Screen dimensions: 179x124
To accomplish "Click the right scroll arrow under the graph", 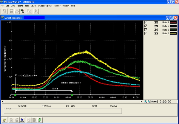I will (x=141, y=102).
